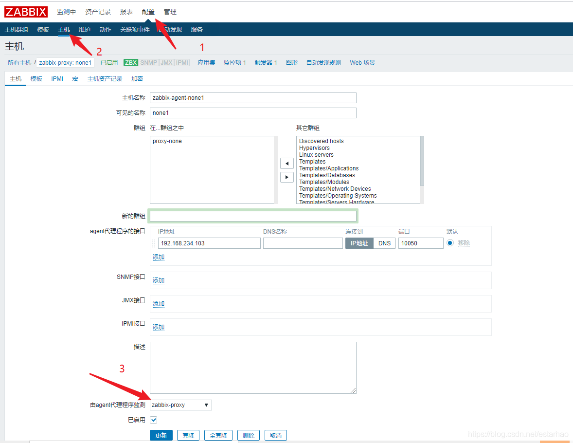Click the ZBX availability badge
Screen dimensions: 573x443
pyautogui.click(x=131, y=62)
